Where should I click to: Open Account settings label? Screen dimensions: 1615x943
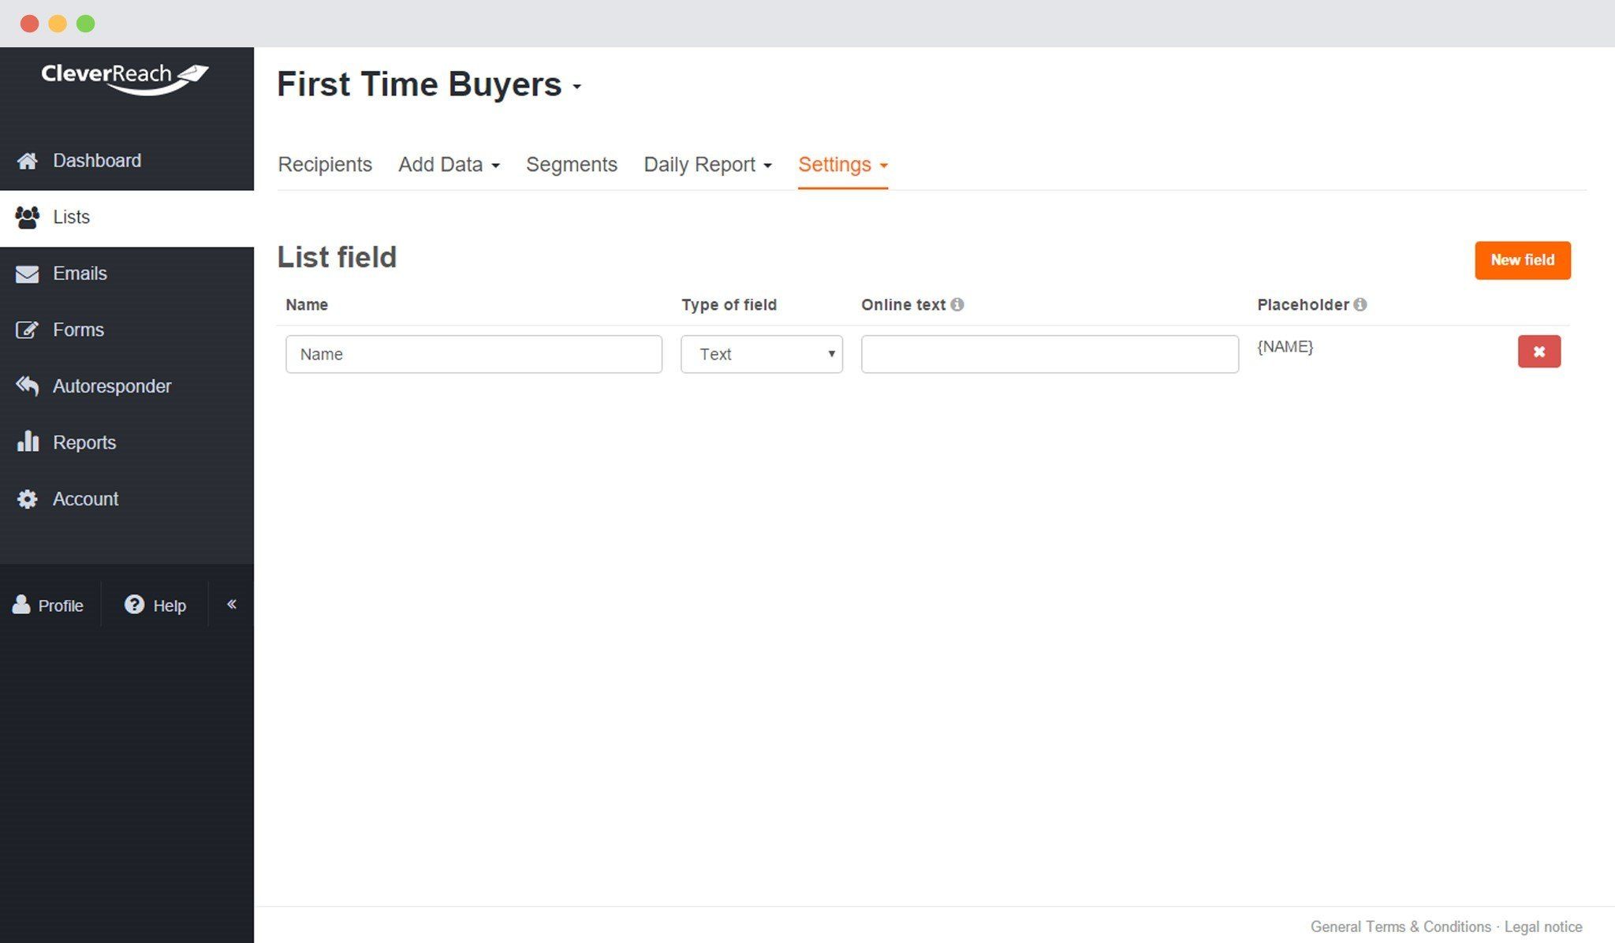coord(86,499)
